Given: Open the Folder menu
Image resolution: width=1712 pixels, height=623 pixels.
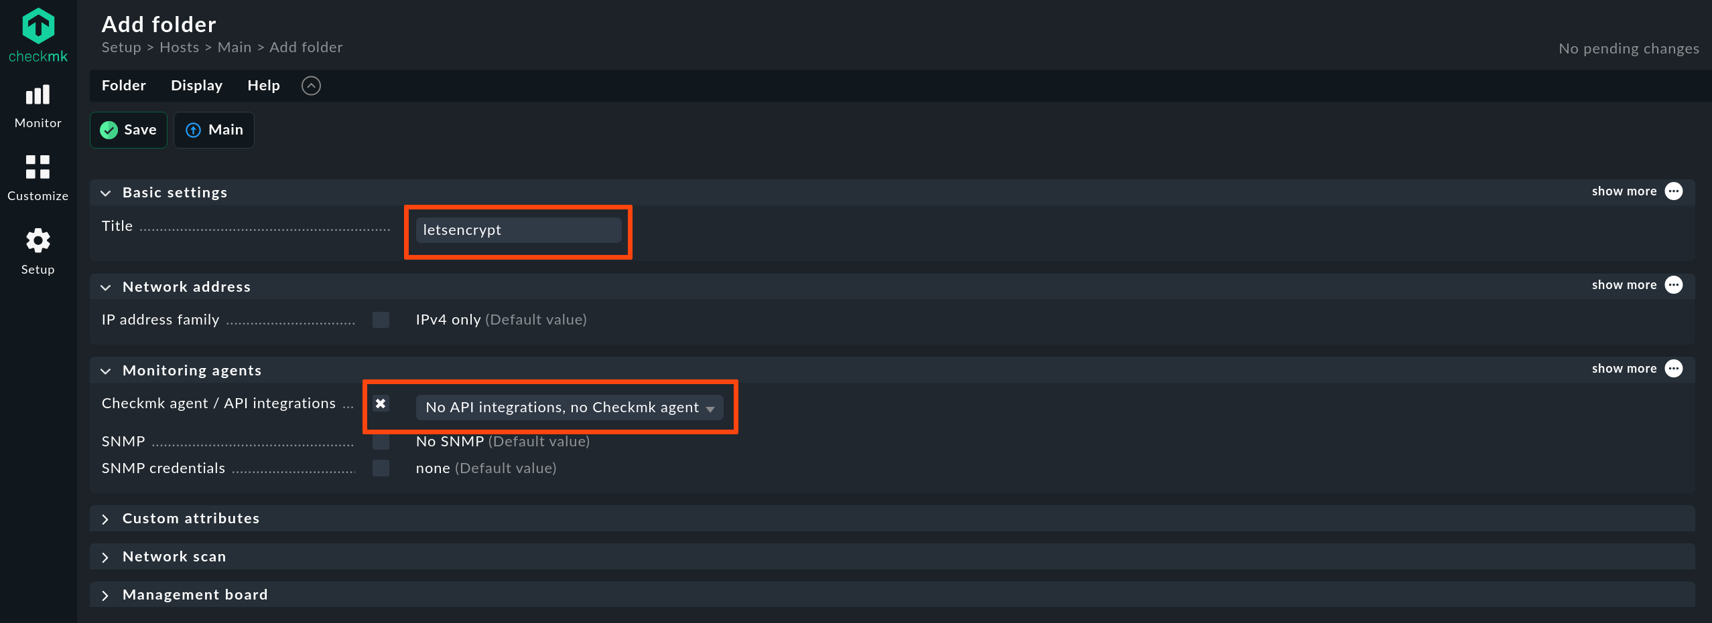Looking at the screenshot, I should (124, 86).
